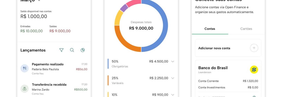The height and width of the screenshot is (97, 282).
Task: Click the trash icon under Banco do Brasil
Action: point(254,96)
